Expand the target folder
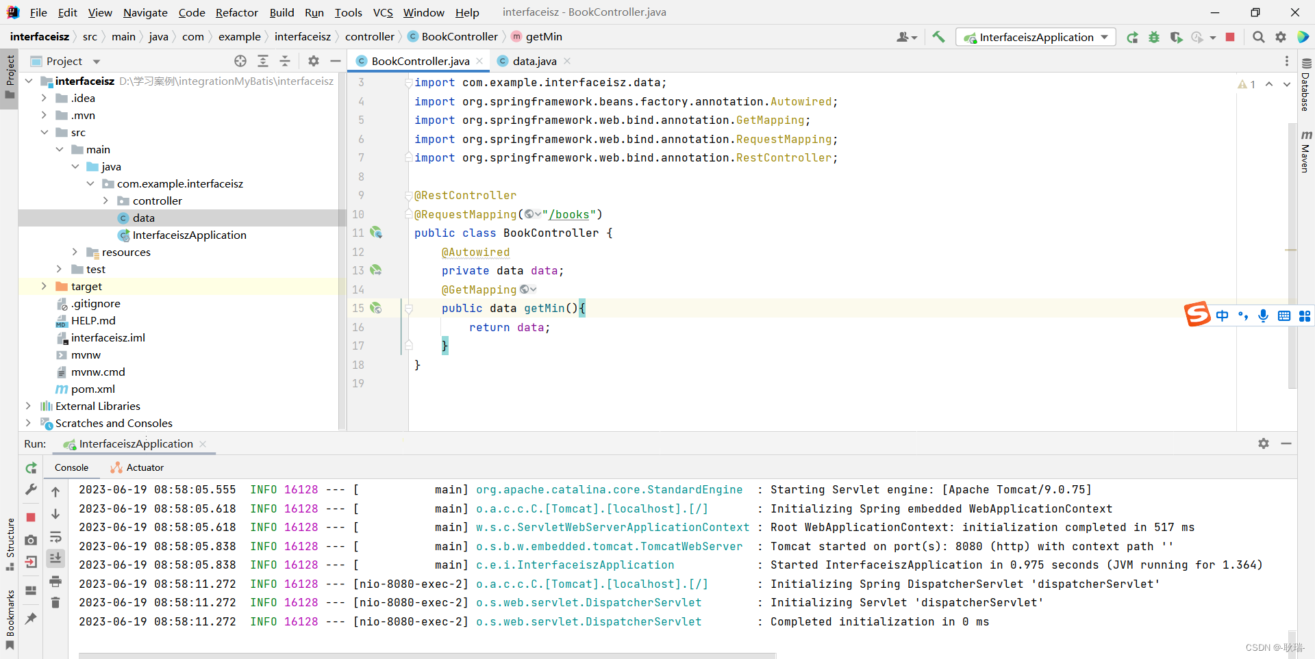Viewport: 1315px width, 659px height. [44, 286]
